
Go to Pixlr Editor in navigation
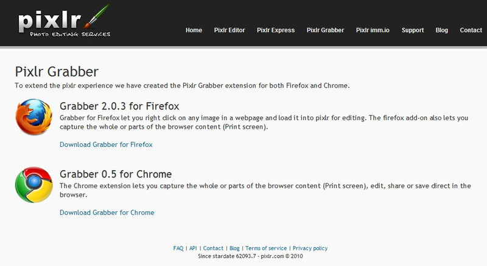229,30
